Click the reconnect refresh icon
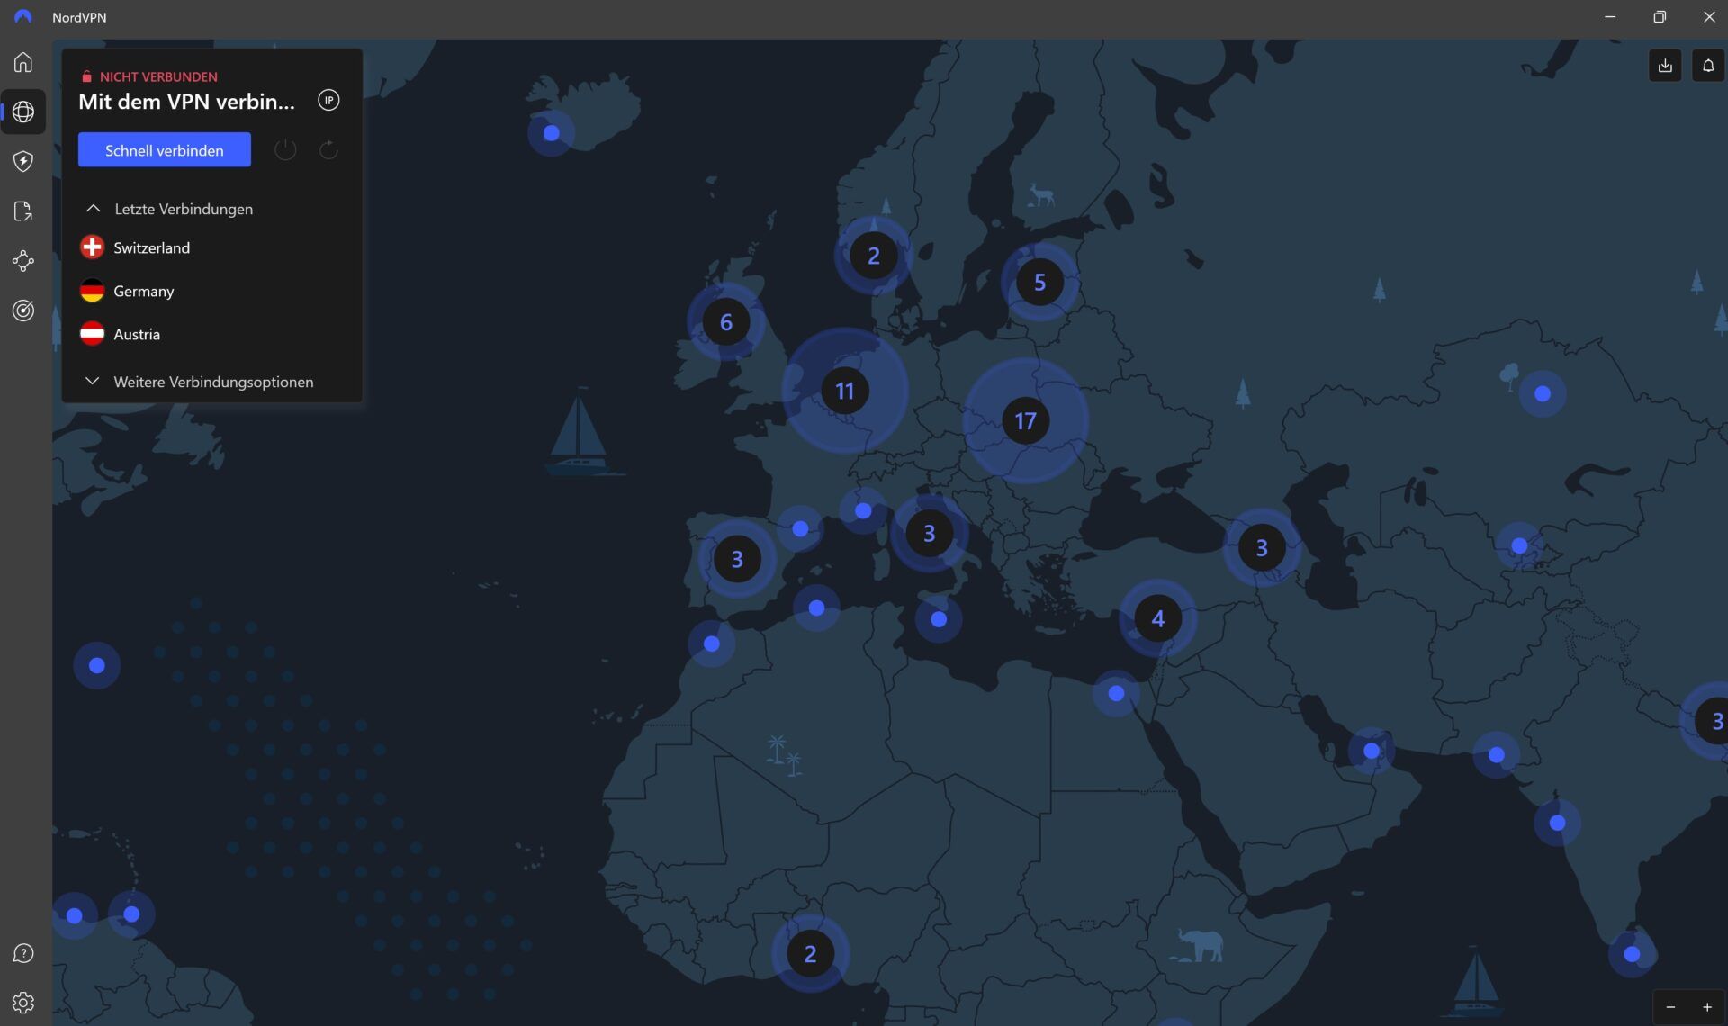 pyautogui.click(x=329, y=149)
